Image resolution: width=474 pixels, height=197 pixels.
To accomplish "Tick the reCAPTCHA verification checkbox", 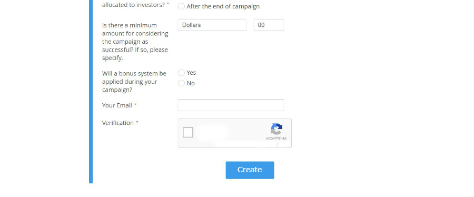I will click(187, 132).
